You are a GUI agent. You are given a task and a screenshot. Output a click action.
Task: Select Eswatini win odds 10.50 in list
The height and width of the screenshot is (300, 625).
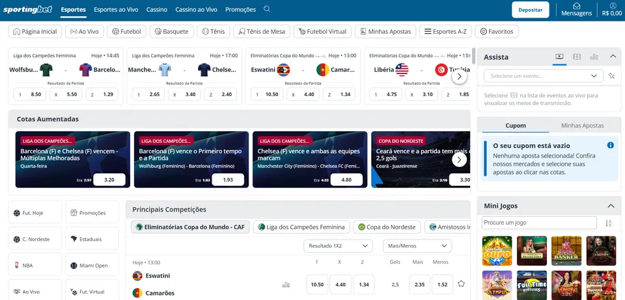tap(317, 284)
